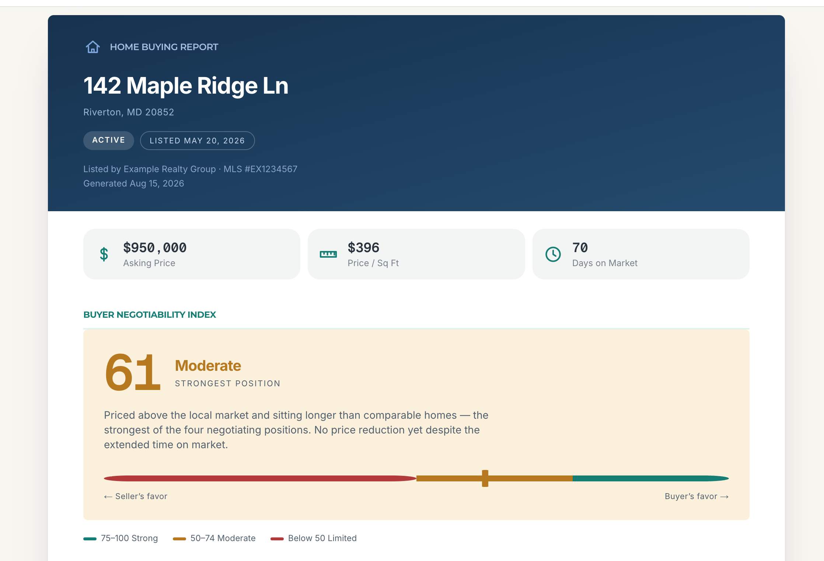Click the clock icon on Days on Market

pyautogui.click(x=553, y=254)
